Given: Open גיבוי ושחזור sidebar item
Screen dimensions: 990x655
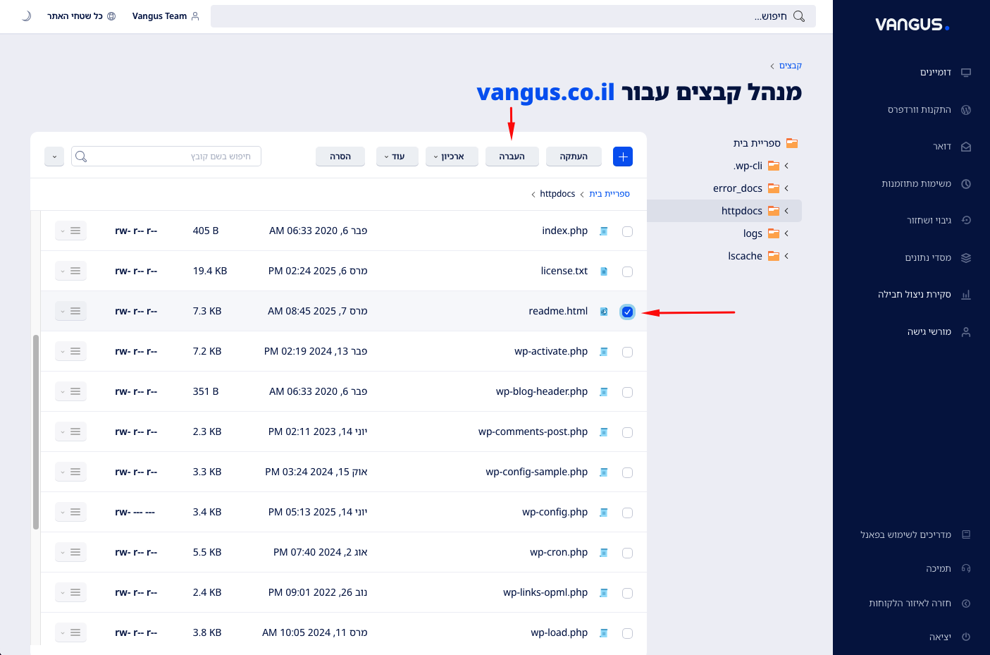Looking at the screenshot, I should pos(929,221).
